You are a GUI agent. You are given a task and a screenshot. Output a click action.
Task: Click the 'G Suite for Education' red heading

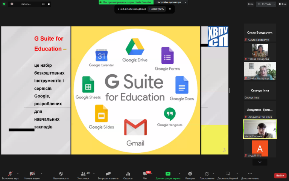point(50,44)
